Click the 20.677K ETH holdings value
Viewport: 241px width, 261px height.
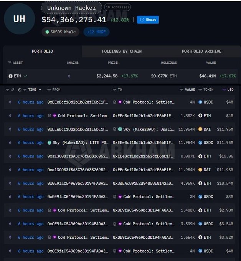(x=164, y=76)
